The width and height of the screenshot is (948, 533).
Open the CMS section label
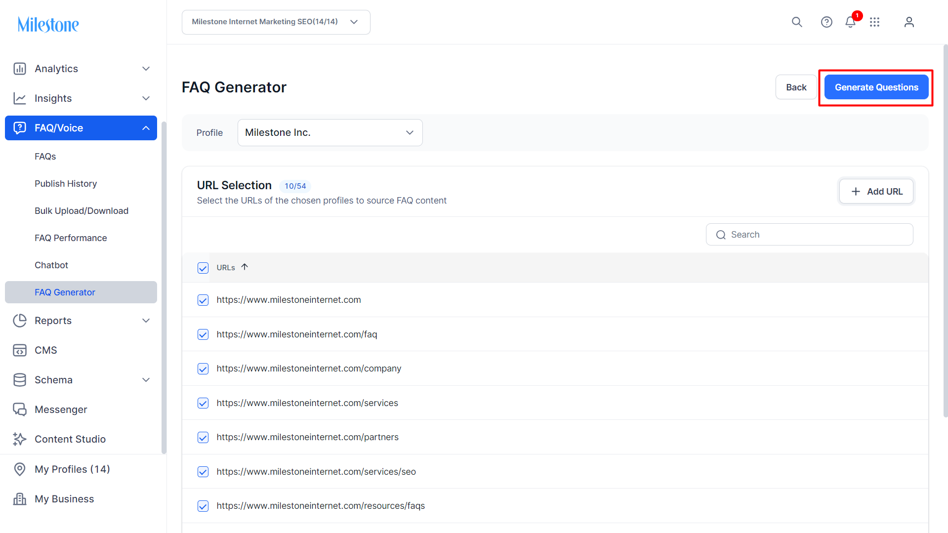[46, 350]
